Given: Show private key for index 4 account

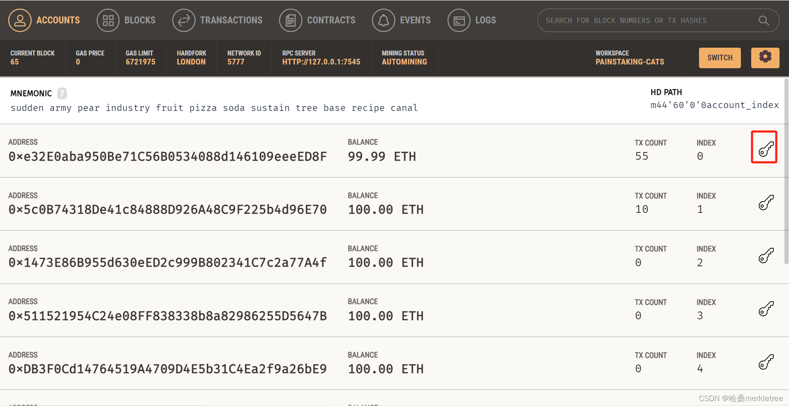Looking at the screenshot, I should [766, 362].
